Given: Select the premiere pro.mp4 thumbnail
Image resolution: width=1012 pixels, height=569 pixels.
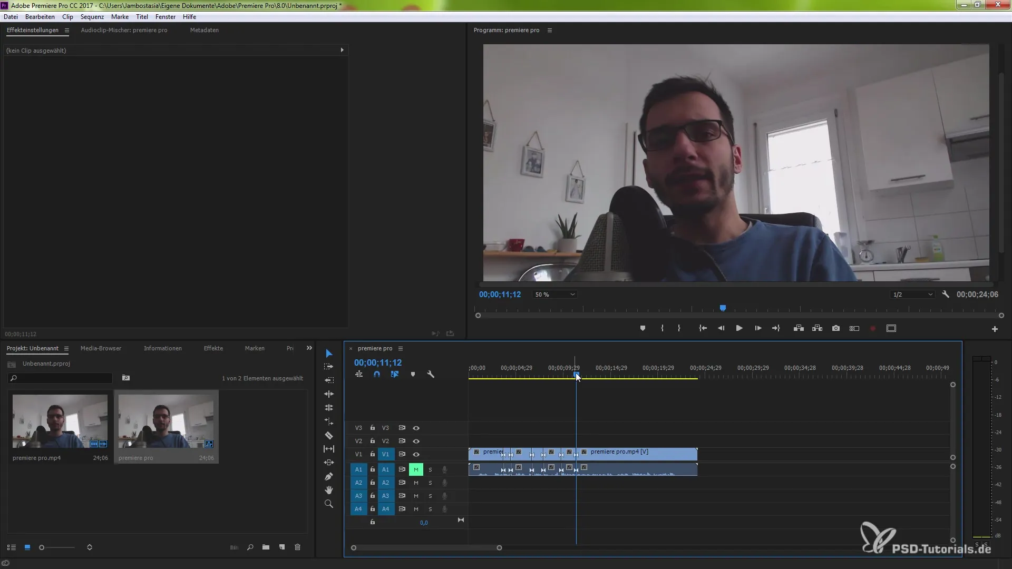Looking at the screenshot, I should (x=60, y=421).
